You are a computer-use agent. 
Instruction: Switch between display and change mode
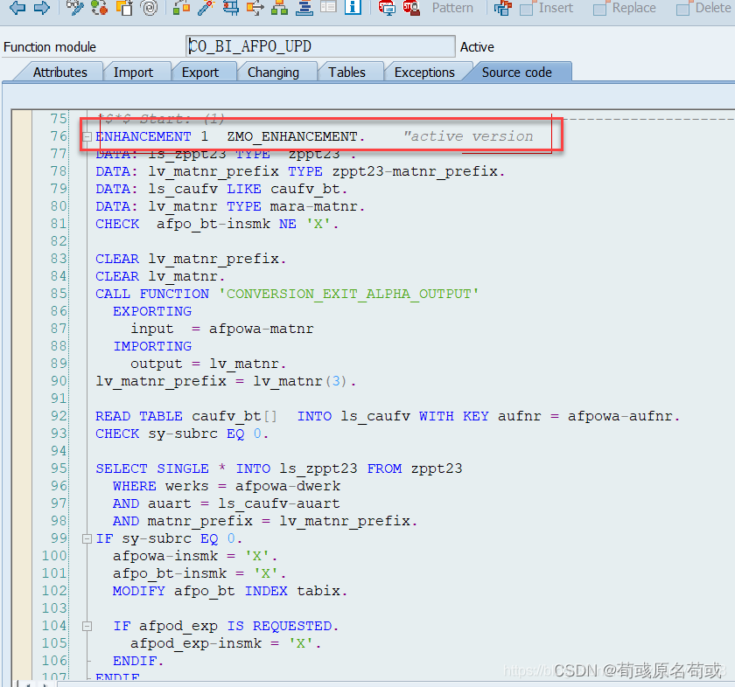click(74, 9)
